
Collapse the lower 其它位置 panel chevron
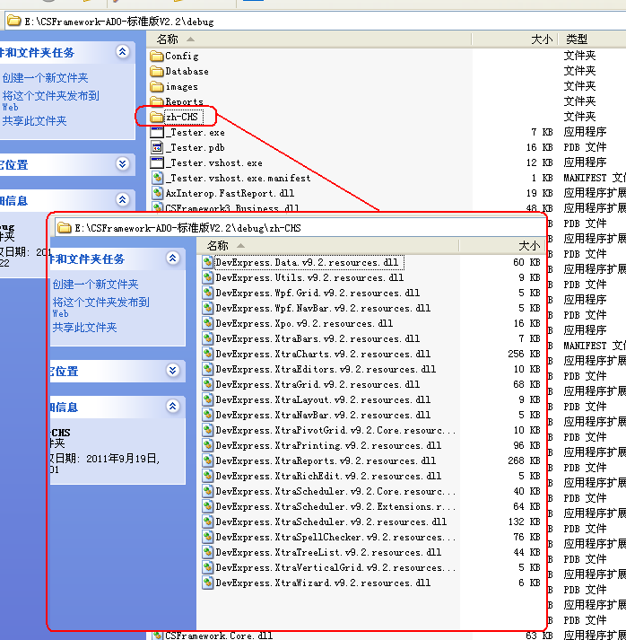173,371
